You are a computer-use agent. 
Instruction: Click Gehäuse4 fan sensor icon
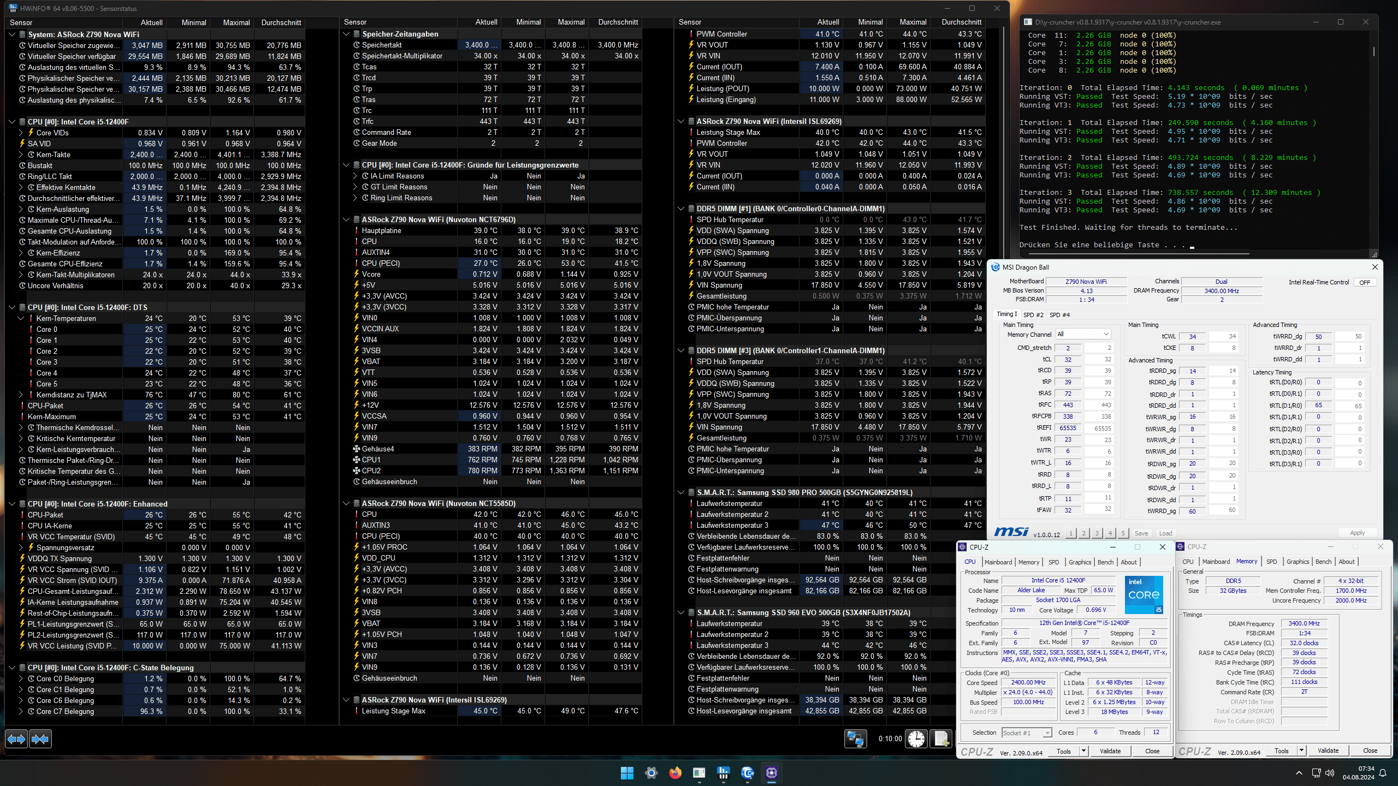[357, 449]
